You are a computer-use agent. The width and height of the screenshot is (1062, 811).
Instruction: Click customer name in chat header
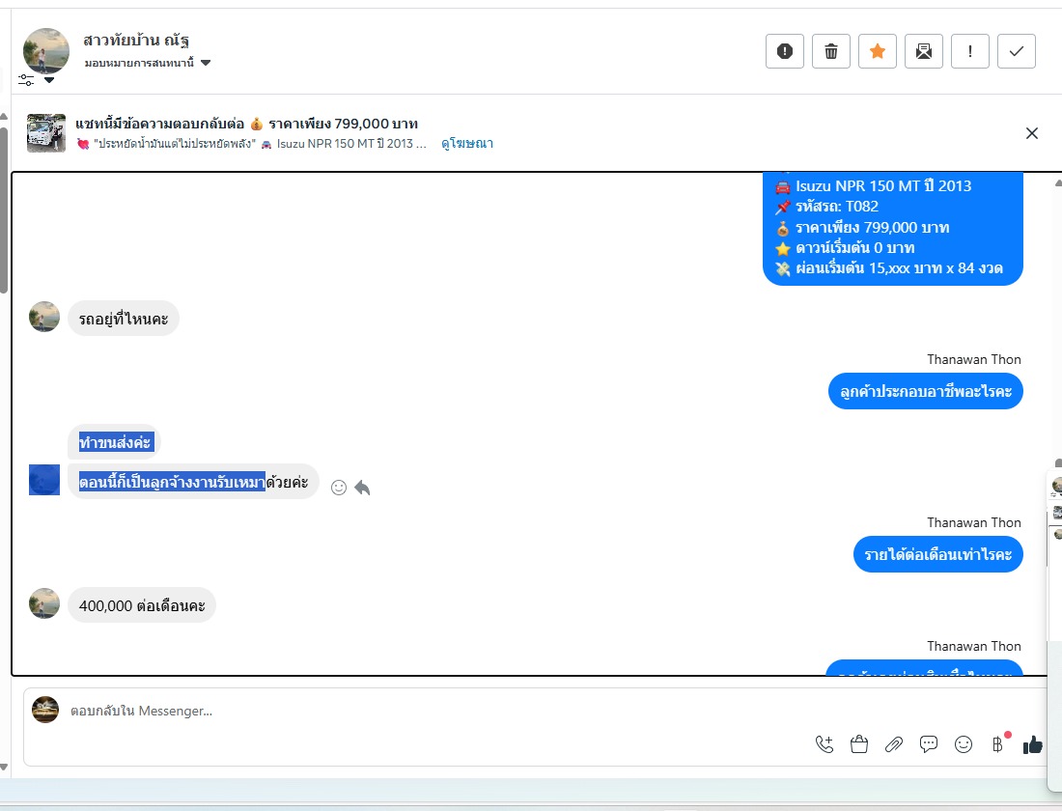point(136,41)
